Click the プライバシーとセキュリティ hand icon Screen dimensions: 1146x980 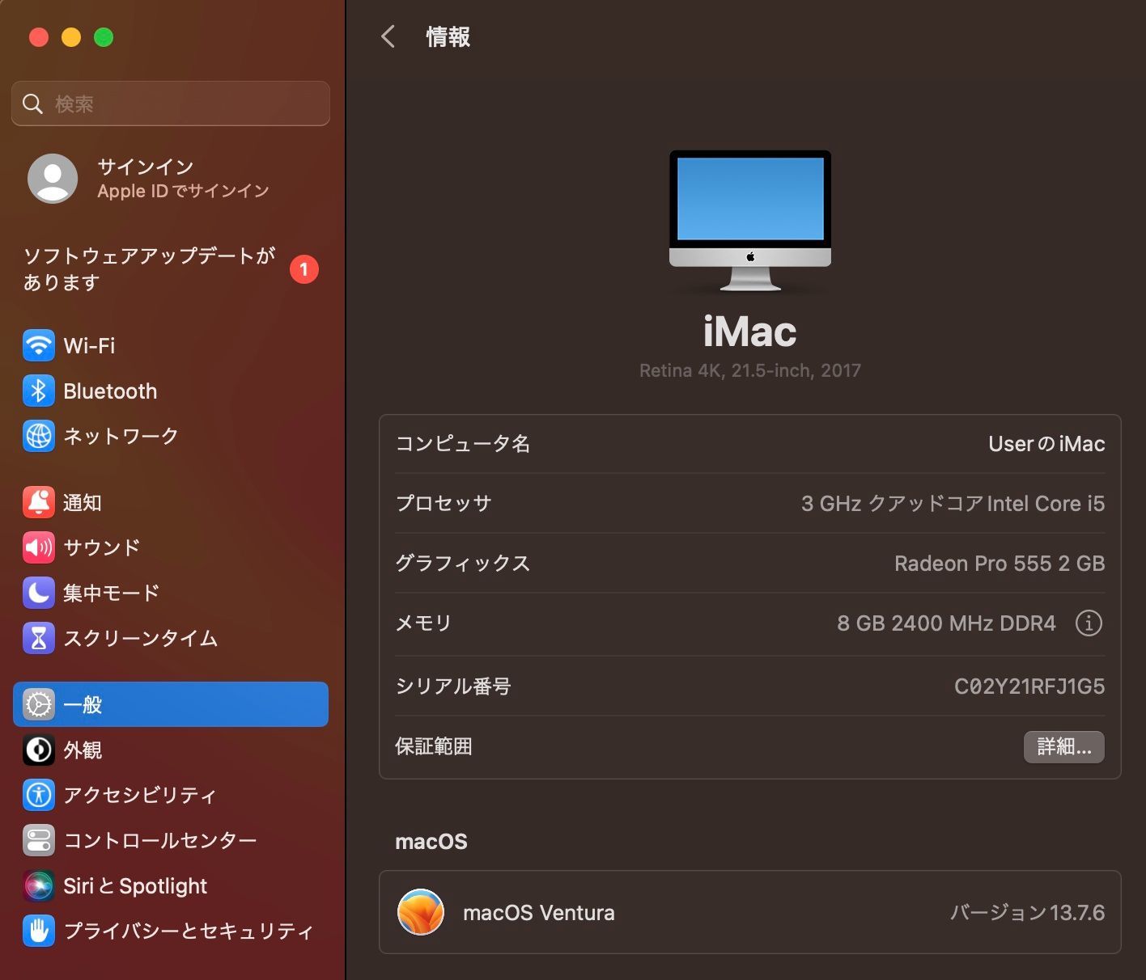click(39, 931)
